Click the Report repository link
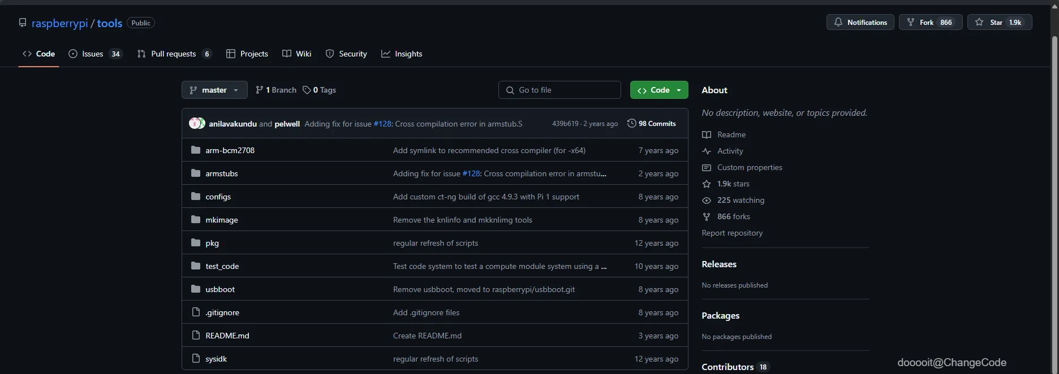The image size is (1059, 374). pyautogui.click(x=732, y=233)
